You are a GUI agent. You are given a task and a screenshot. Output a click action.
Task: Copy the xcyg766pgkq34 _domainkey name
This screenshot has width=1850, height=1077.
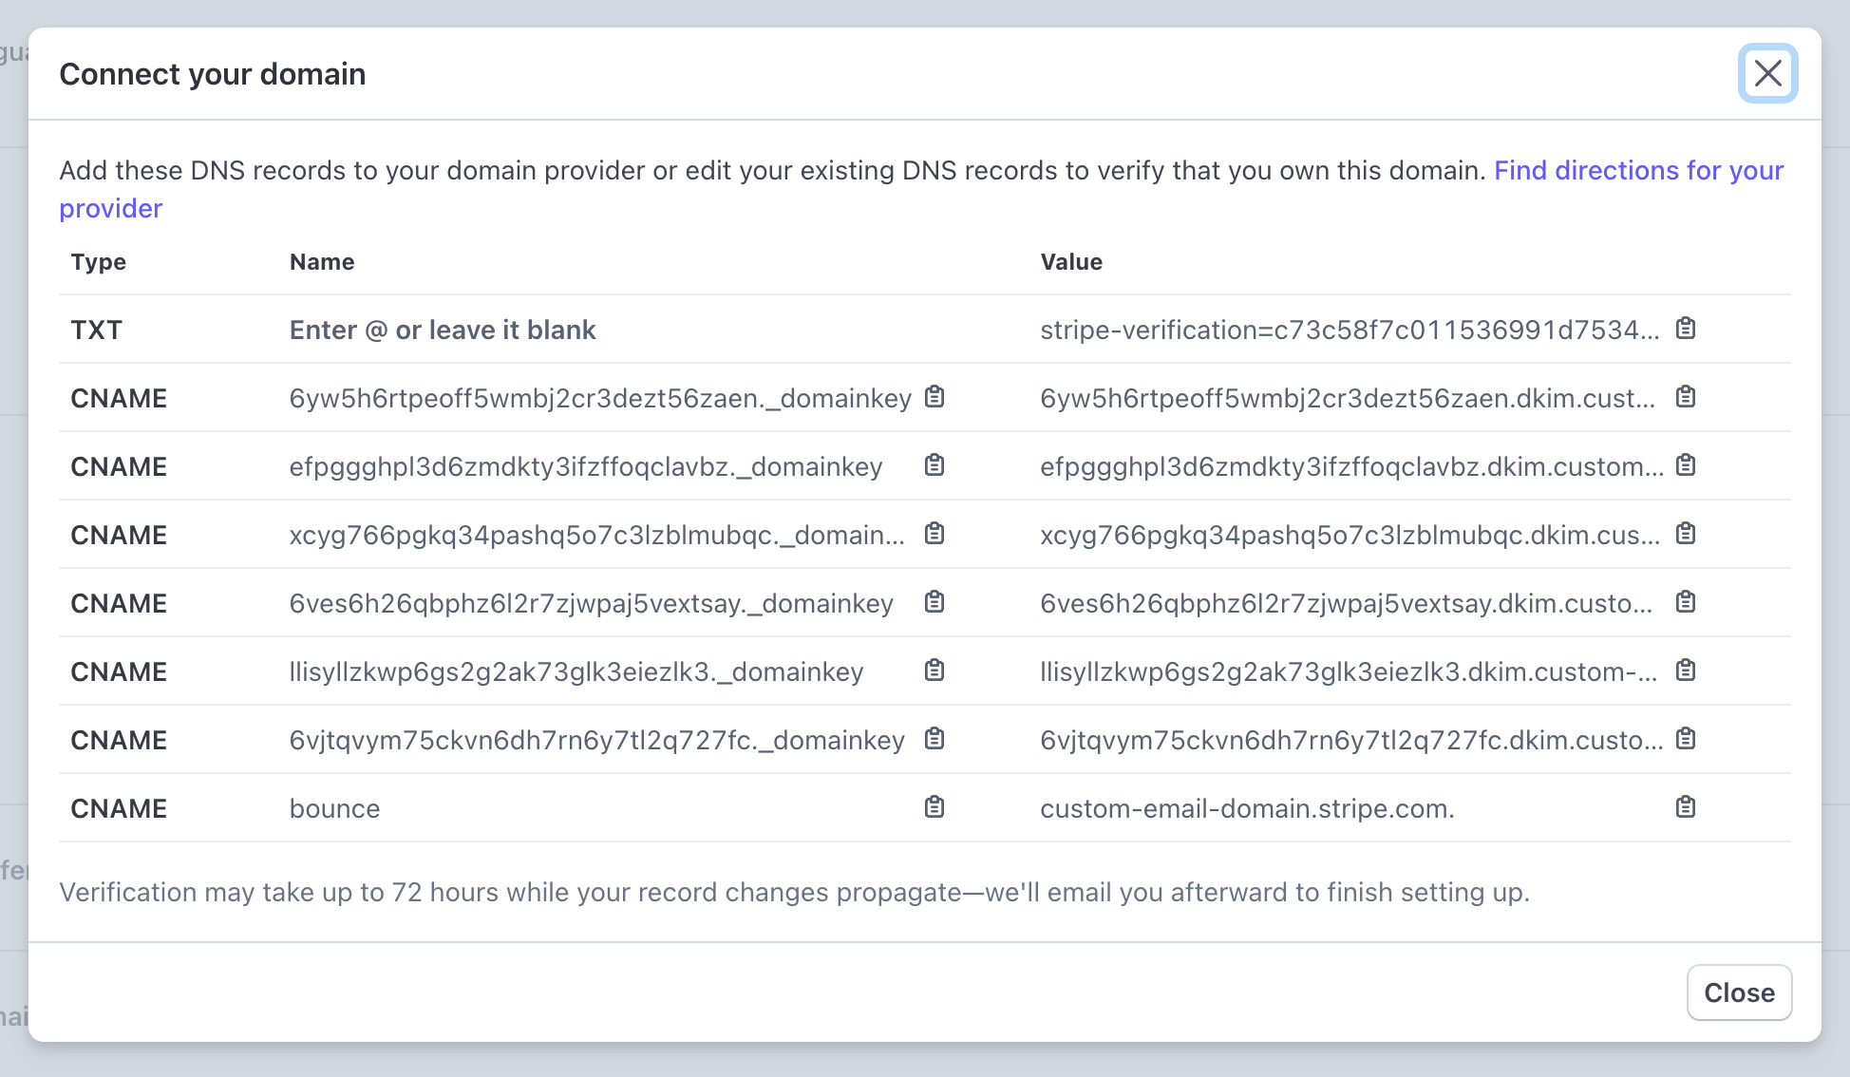[934, 534]
